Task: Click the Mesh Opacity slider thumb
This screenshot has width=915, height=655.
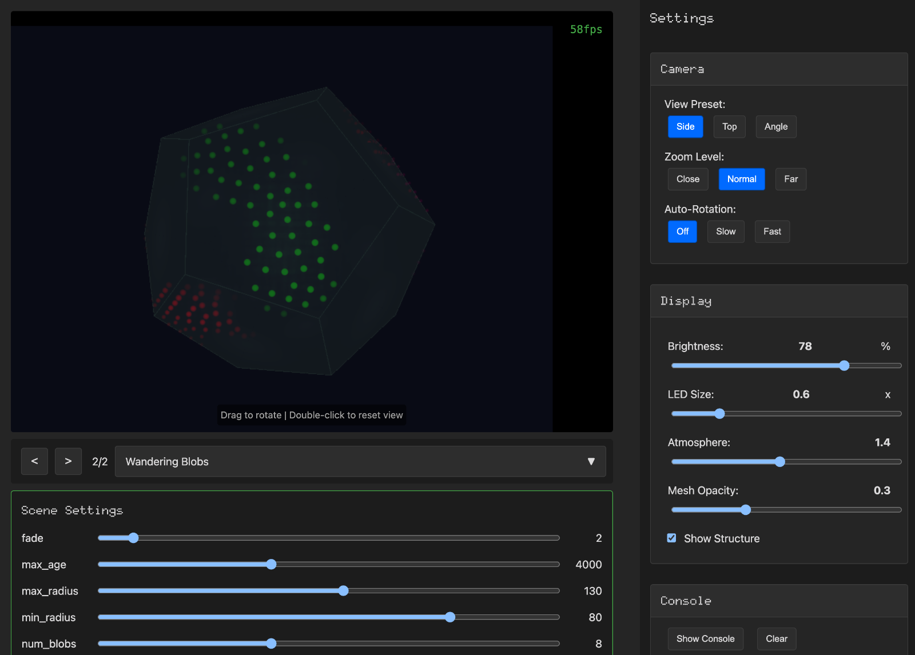Action: tap(745, 510)
